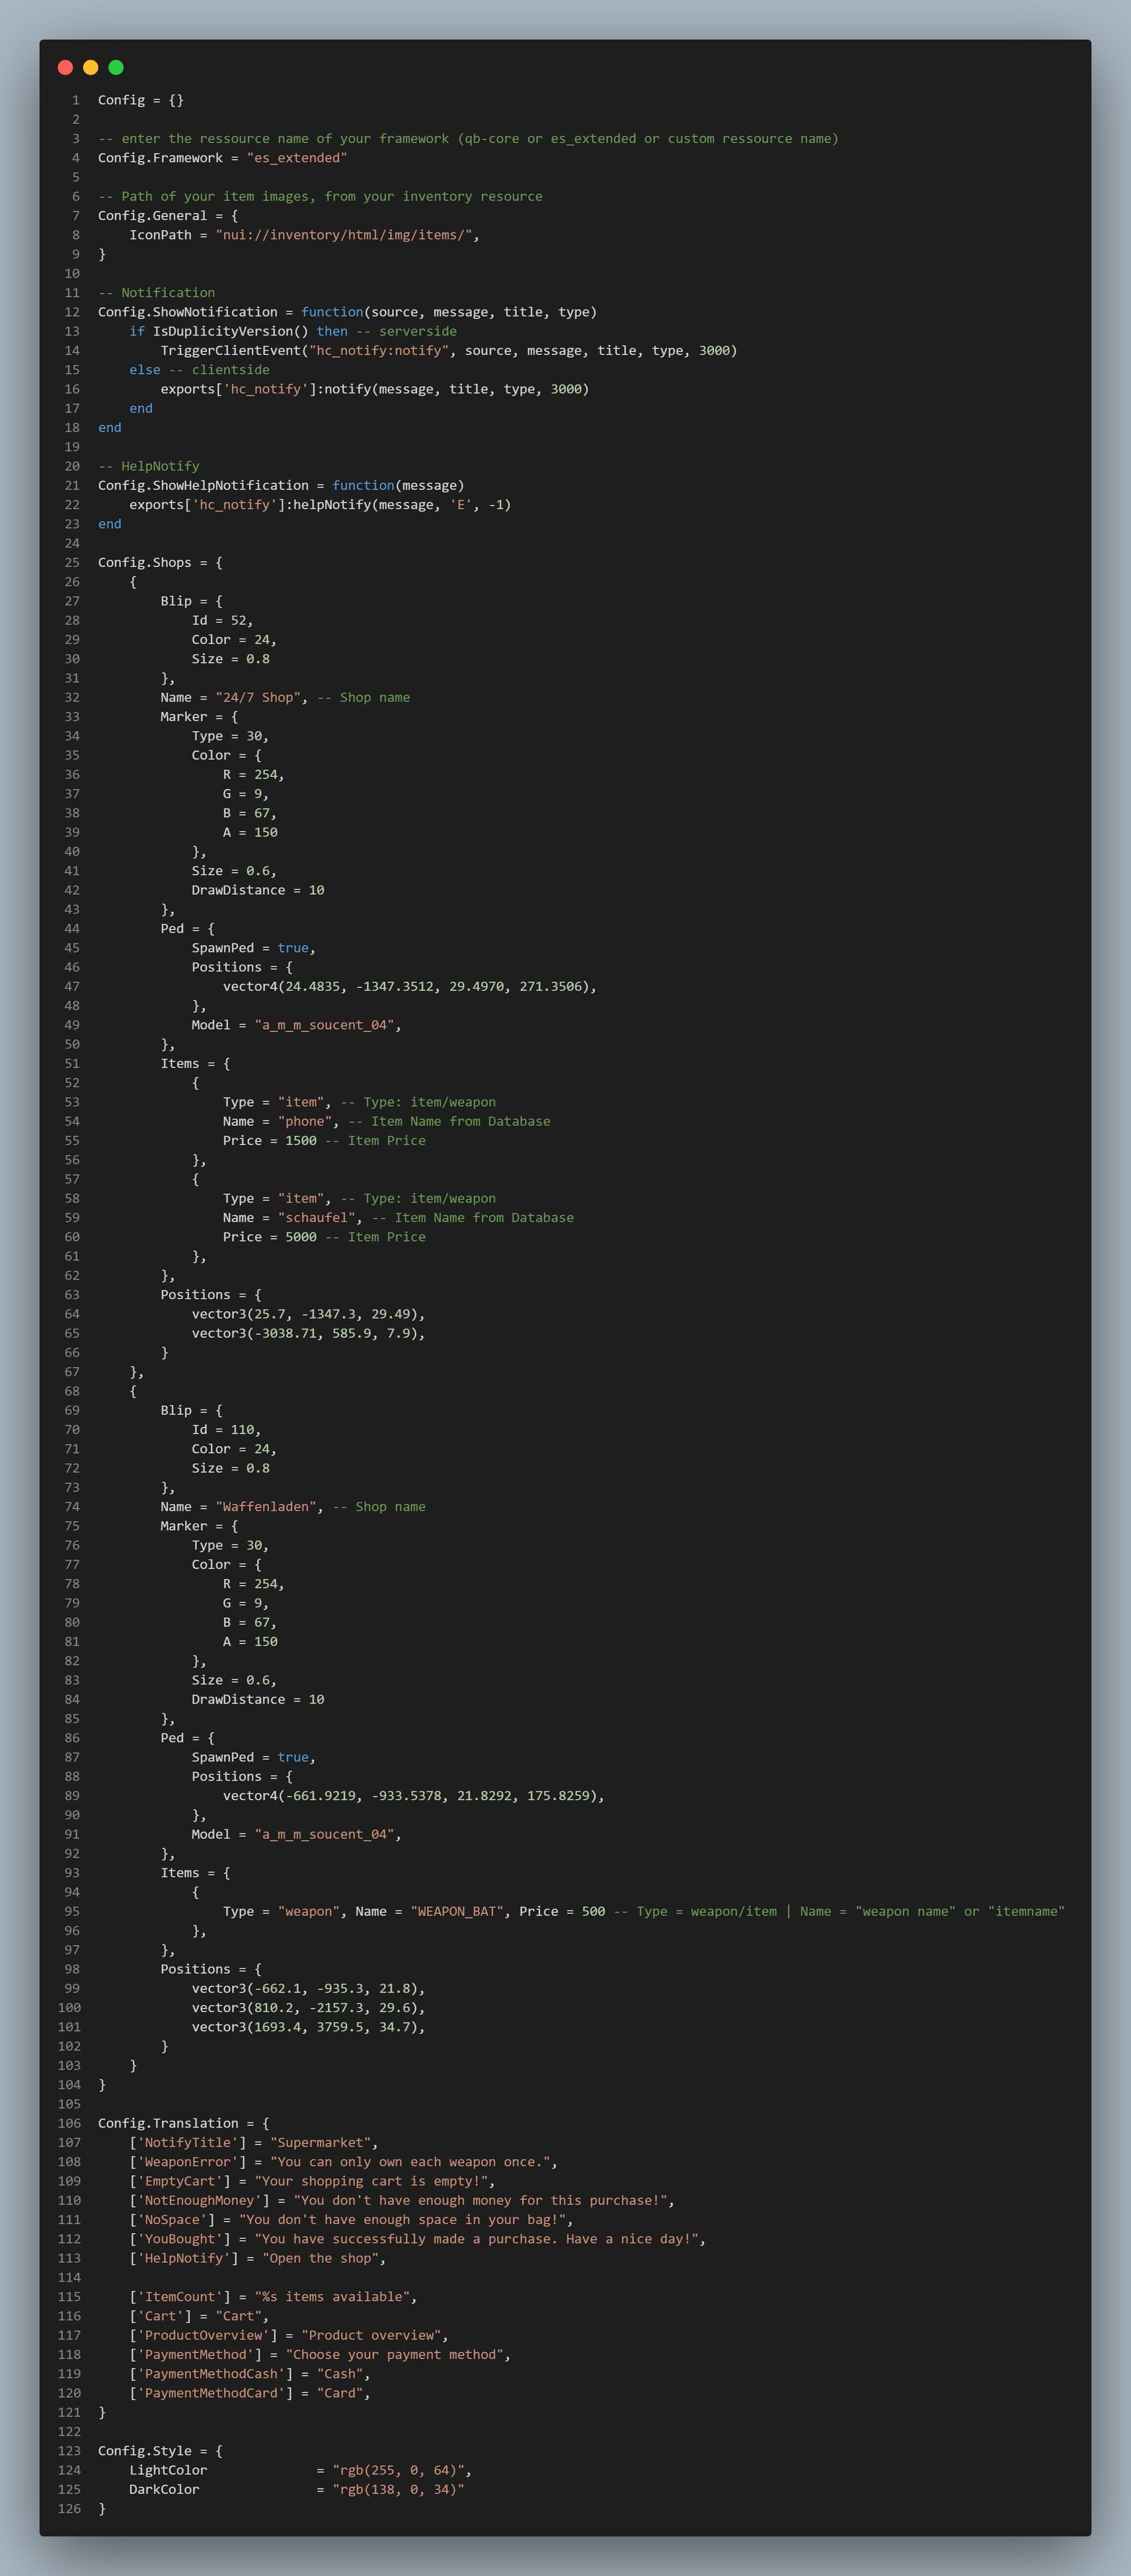Click the SpawnPed true value on line 87
This screenshot has height=2576, width=1131.
pos(293,1757)
